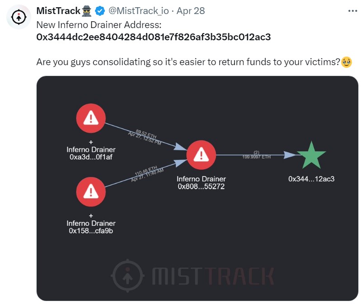This screenshot has width=361, height=304.
Task: Click the 110.48 ETH transfer edge label
Action: [x=147, y=174]
